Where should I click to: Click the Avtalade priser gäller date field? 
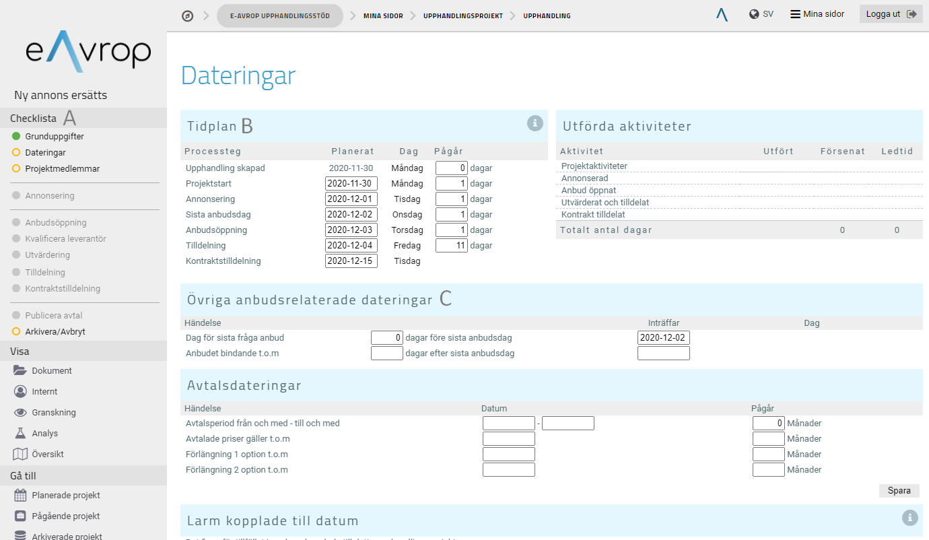point(509,439)
